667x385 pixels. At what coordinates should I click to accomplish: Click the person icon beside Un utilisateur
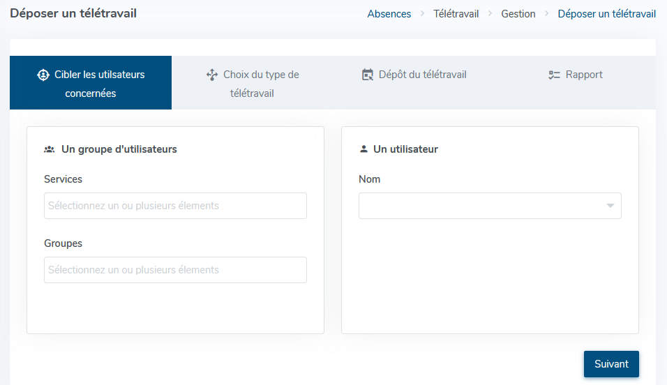[x=364, y=149]
